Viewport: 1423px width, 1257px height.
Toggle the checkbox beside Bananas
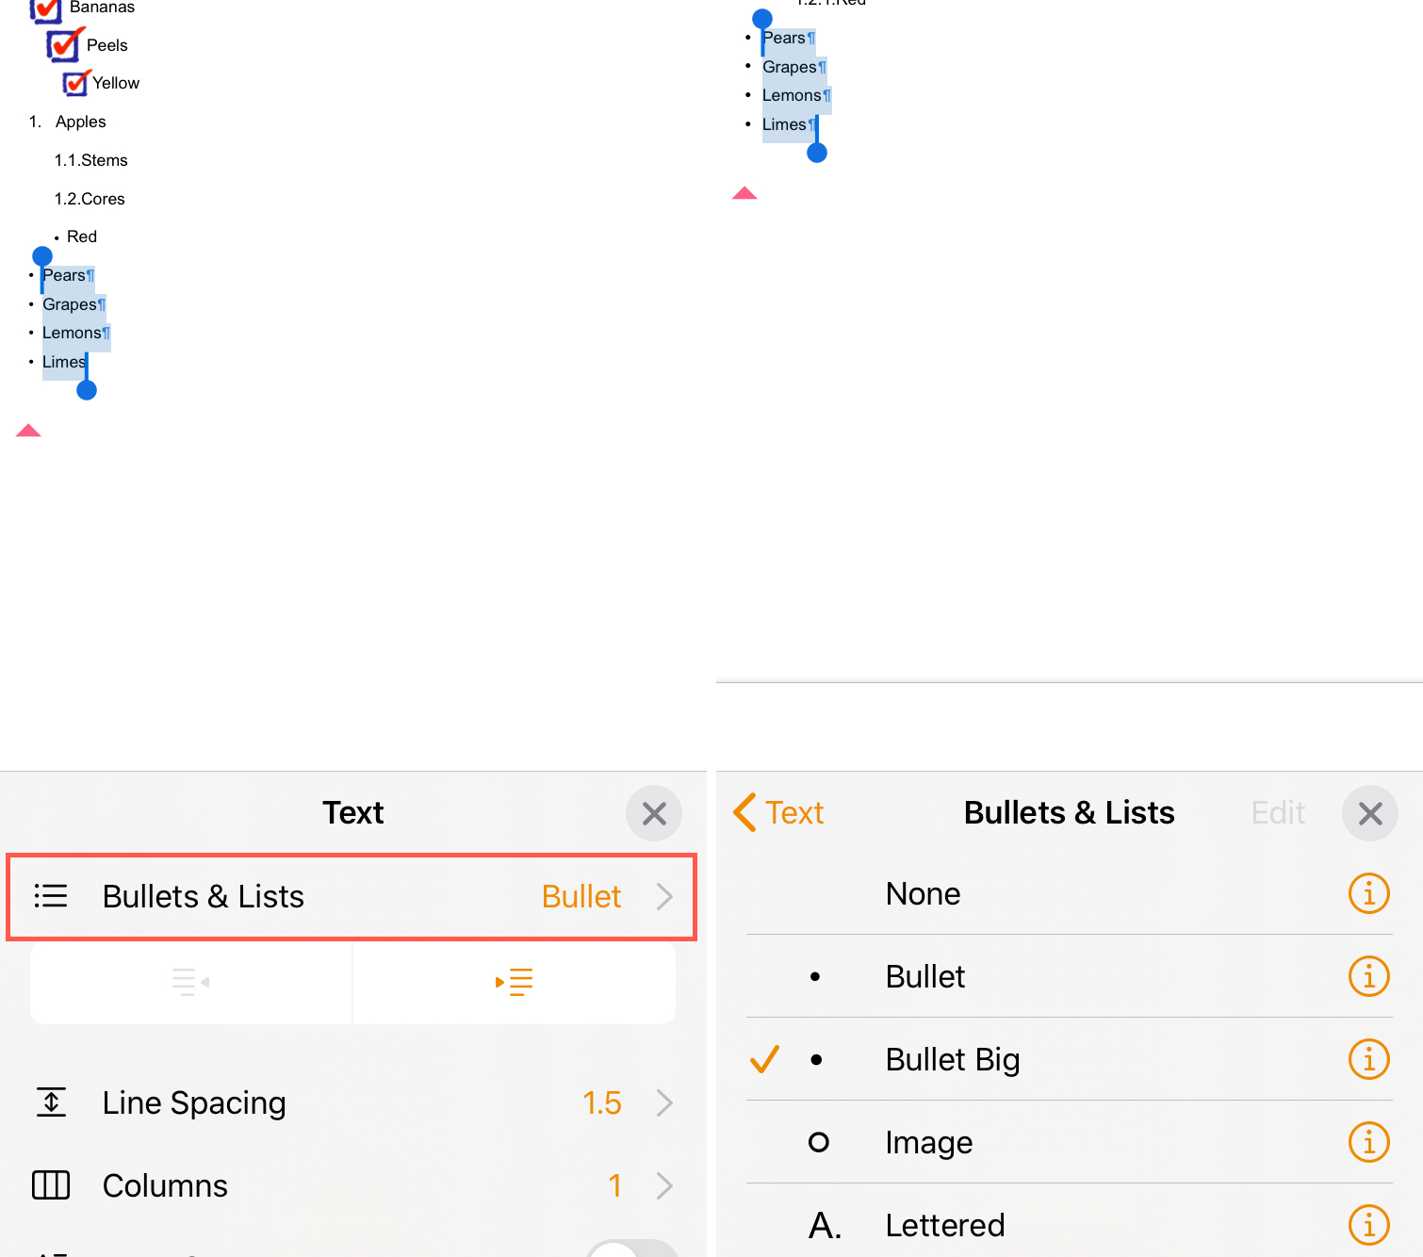[x=45, y=9]
